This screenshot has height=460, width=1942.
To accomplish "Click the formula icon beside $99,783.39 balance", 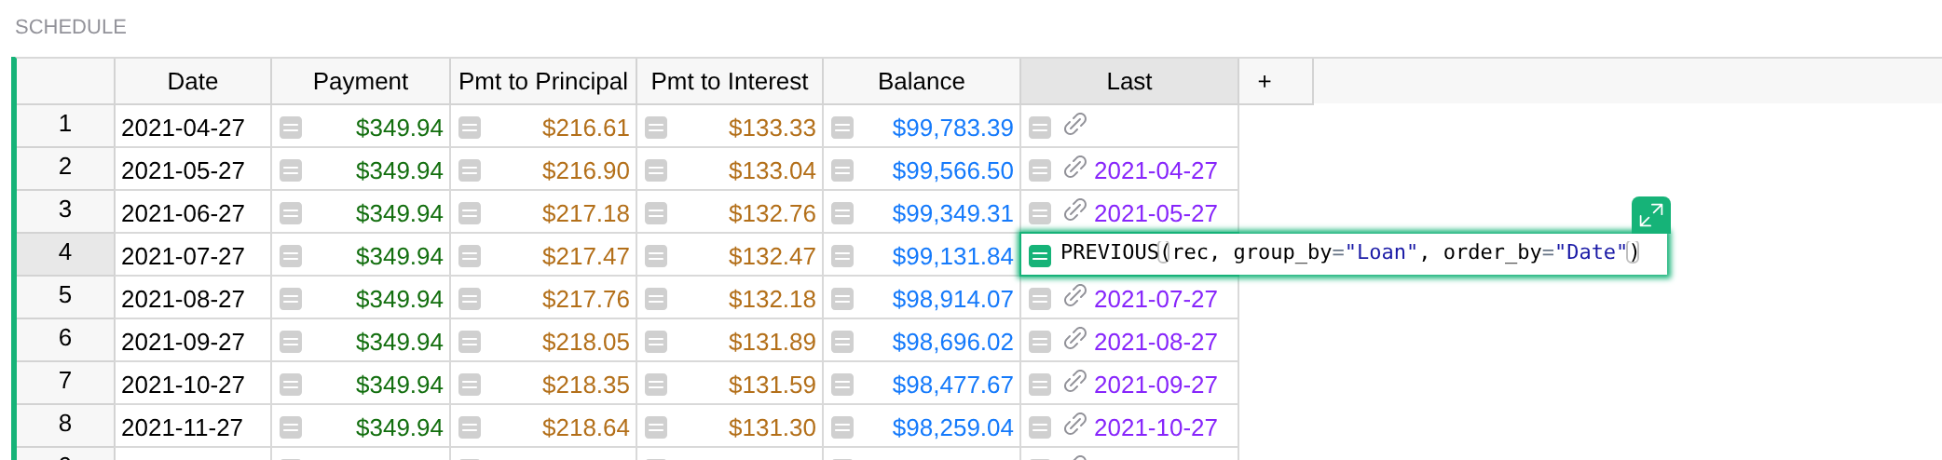I will pyautogui.click(x=842, y=128).
